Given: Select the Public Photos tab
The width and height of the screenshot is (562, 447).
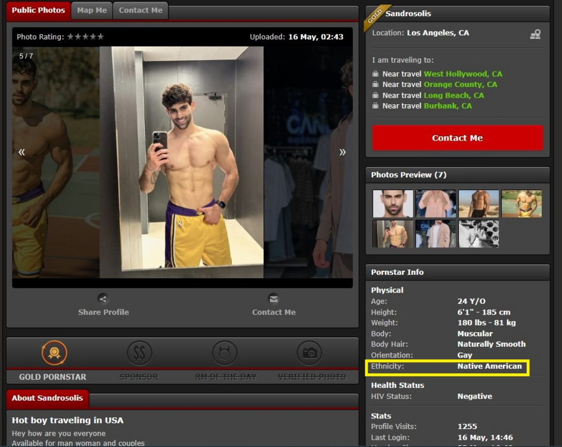Looking at the screenshot, I should (x=38, y=10).
